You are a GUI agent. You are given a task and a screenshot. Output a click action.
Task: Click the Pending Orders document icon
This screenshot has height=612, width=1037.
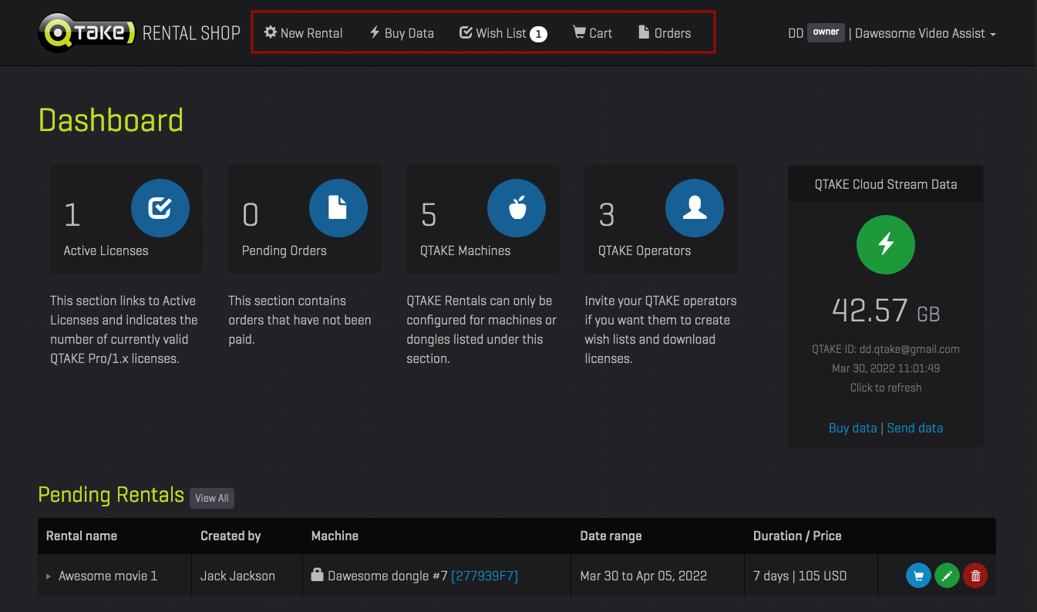tap(338, 208)
